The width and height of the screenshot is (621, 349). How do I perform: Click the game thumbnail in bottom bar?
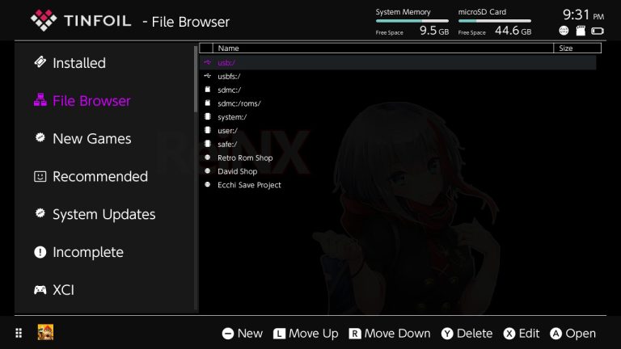[45, 333]
